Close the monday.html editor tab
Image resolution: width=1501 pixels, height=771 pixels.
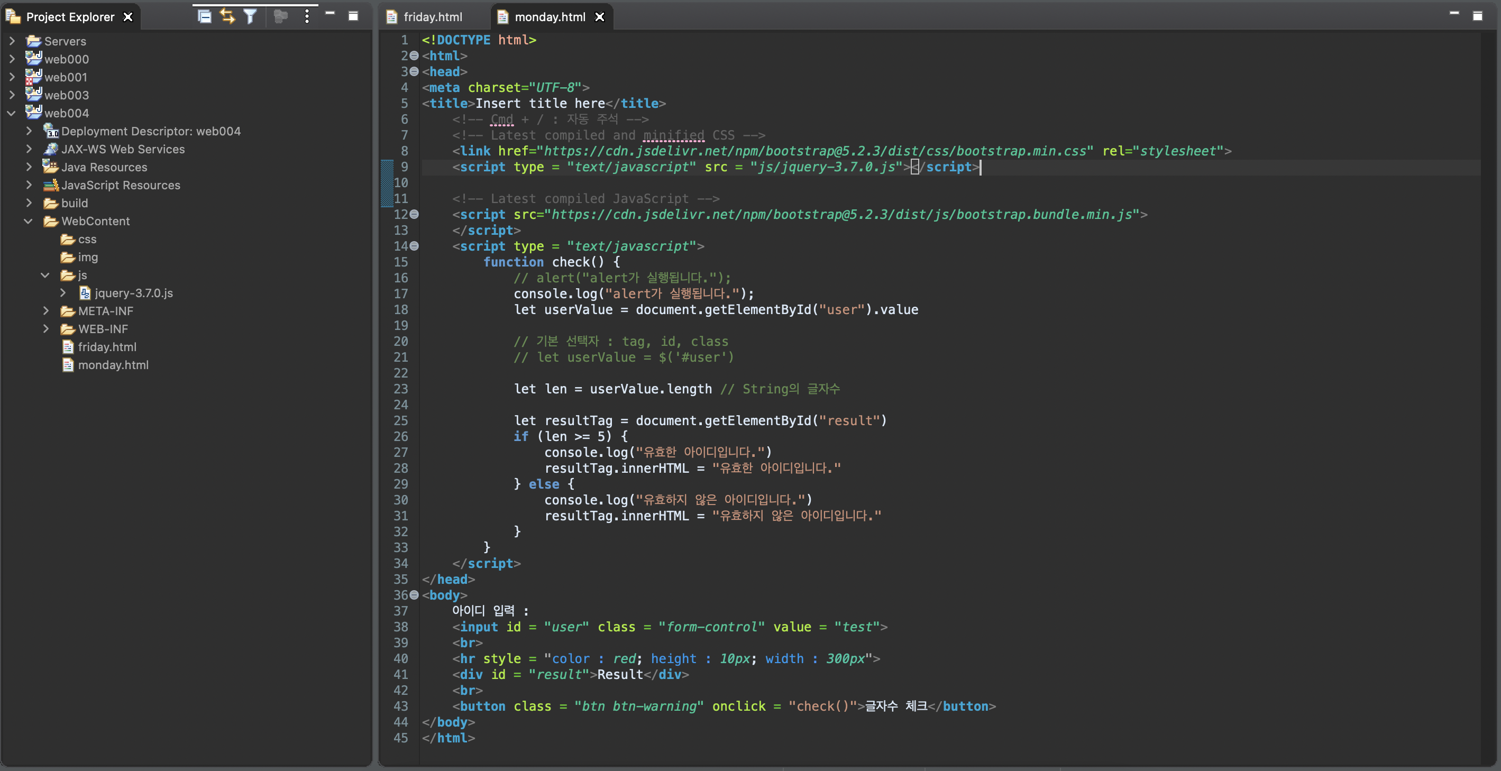coord(600,17)
